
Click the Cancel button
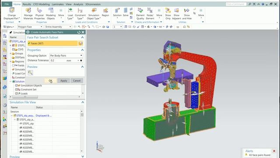tap(77, 81)
